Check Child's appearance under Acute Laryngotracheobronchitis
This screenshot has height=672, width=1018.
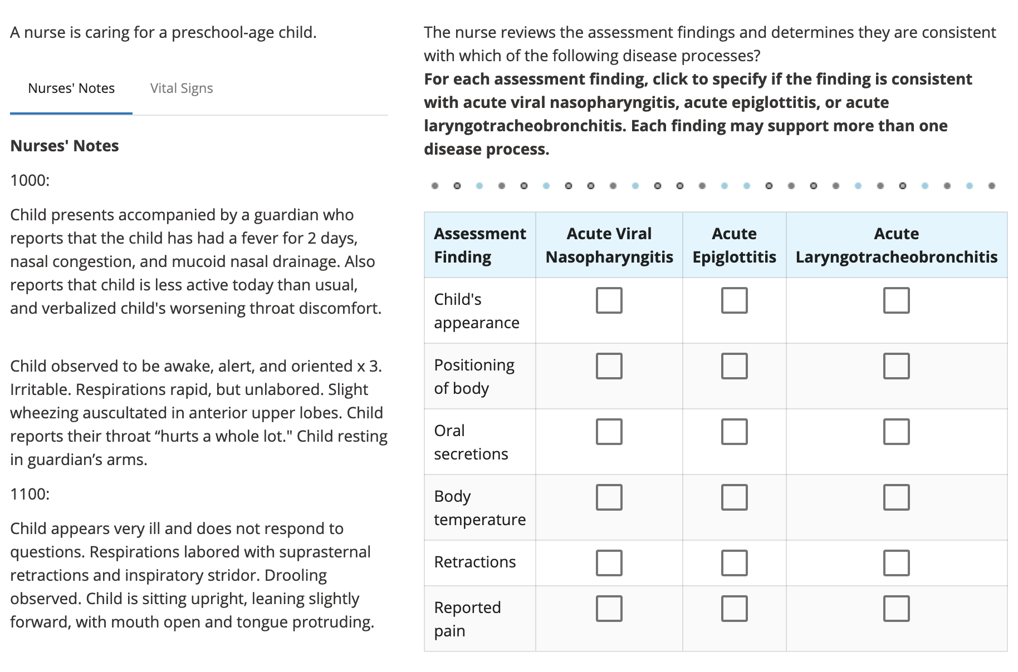pyautogui.click(x=897, y=301)
